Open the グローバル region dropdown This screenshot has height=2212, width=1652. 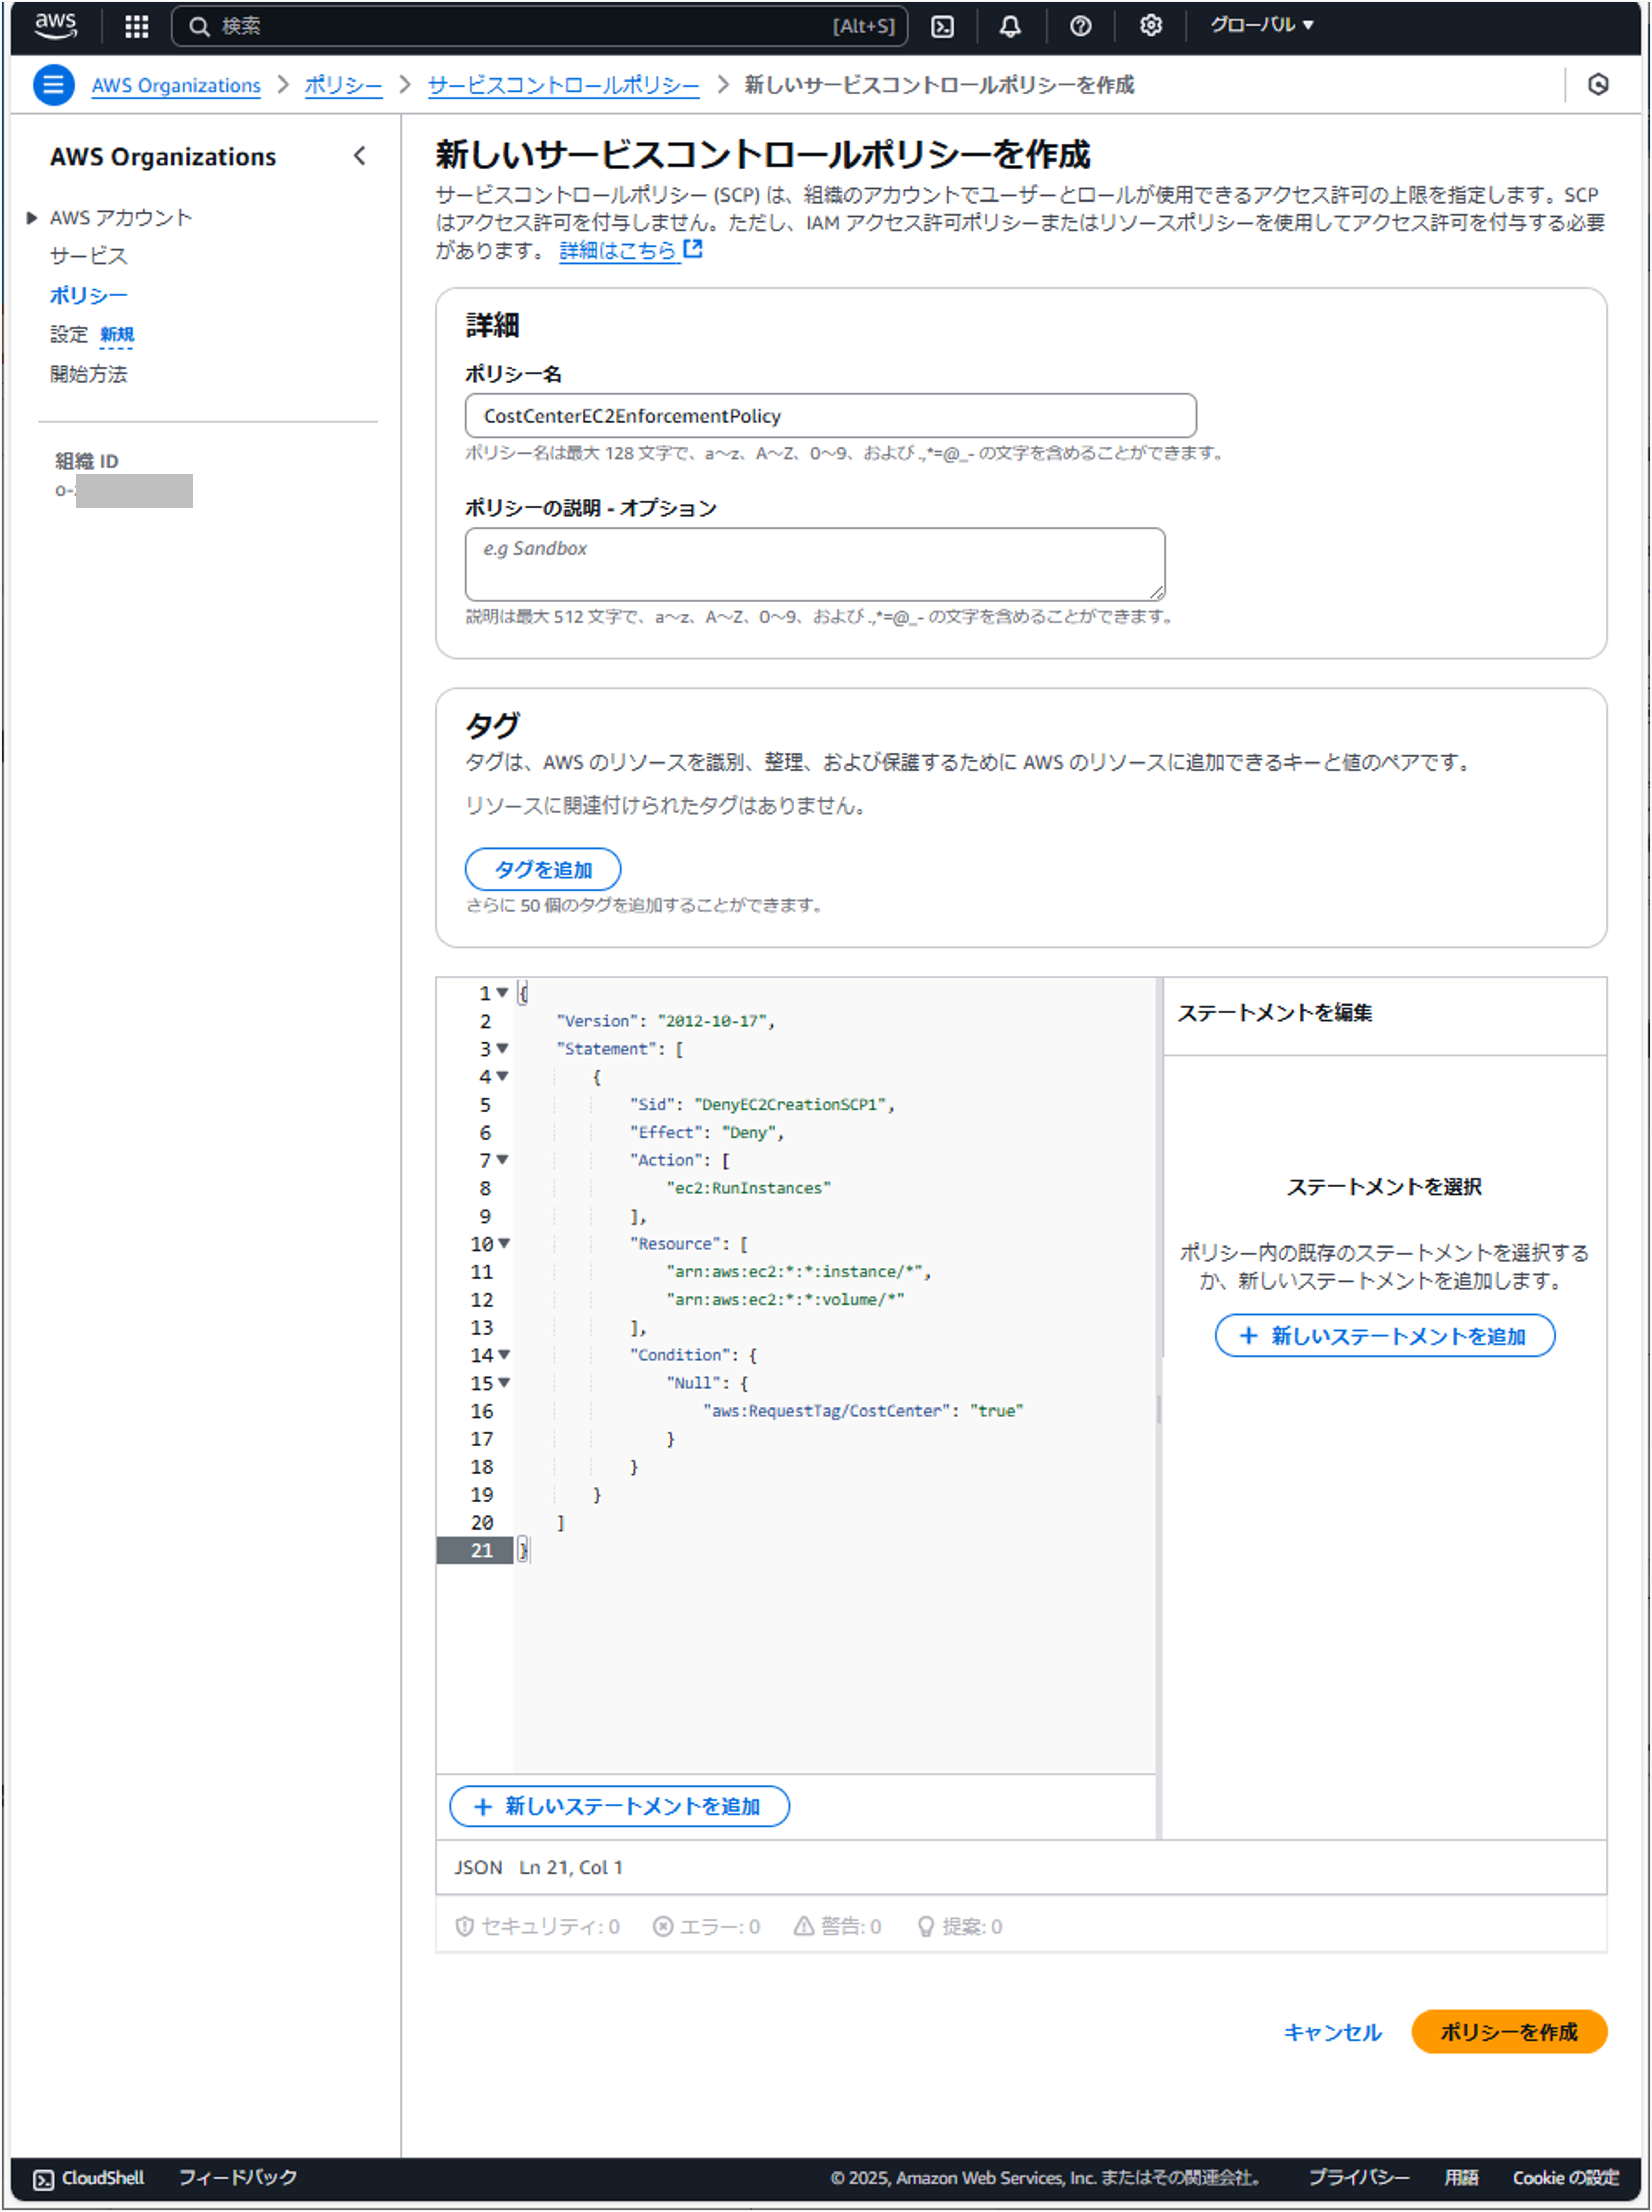(1261, 26)
